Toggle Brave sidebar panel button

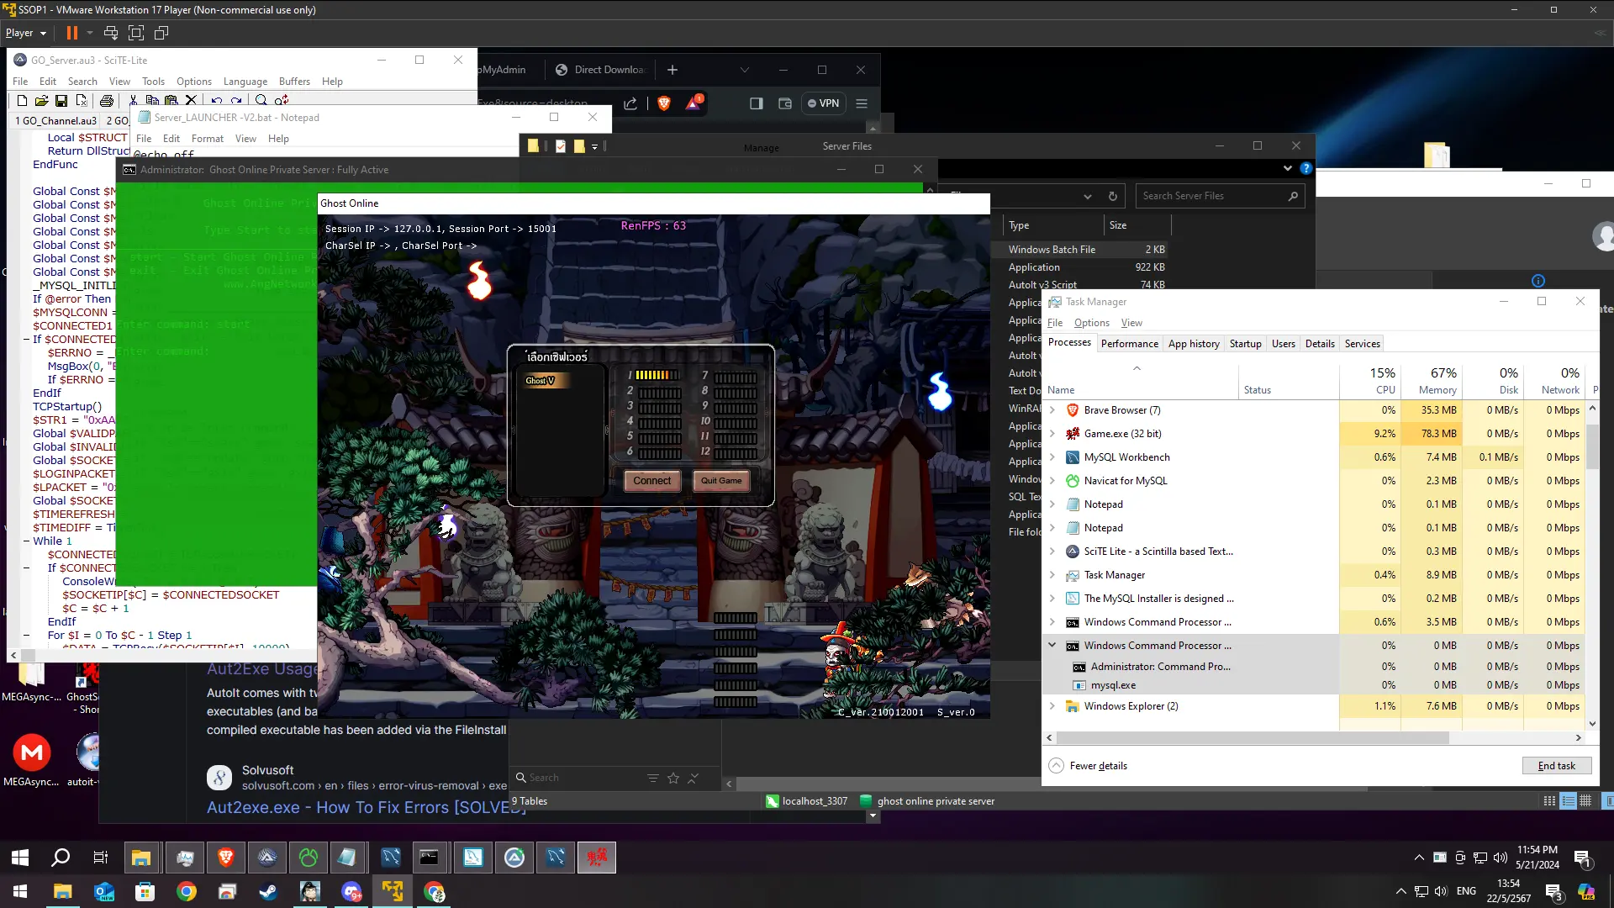coord(757,103)
